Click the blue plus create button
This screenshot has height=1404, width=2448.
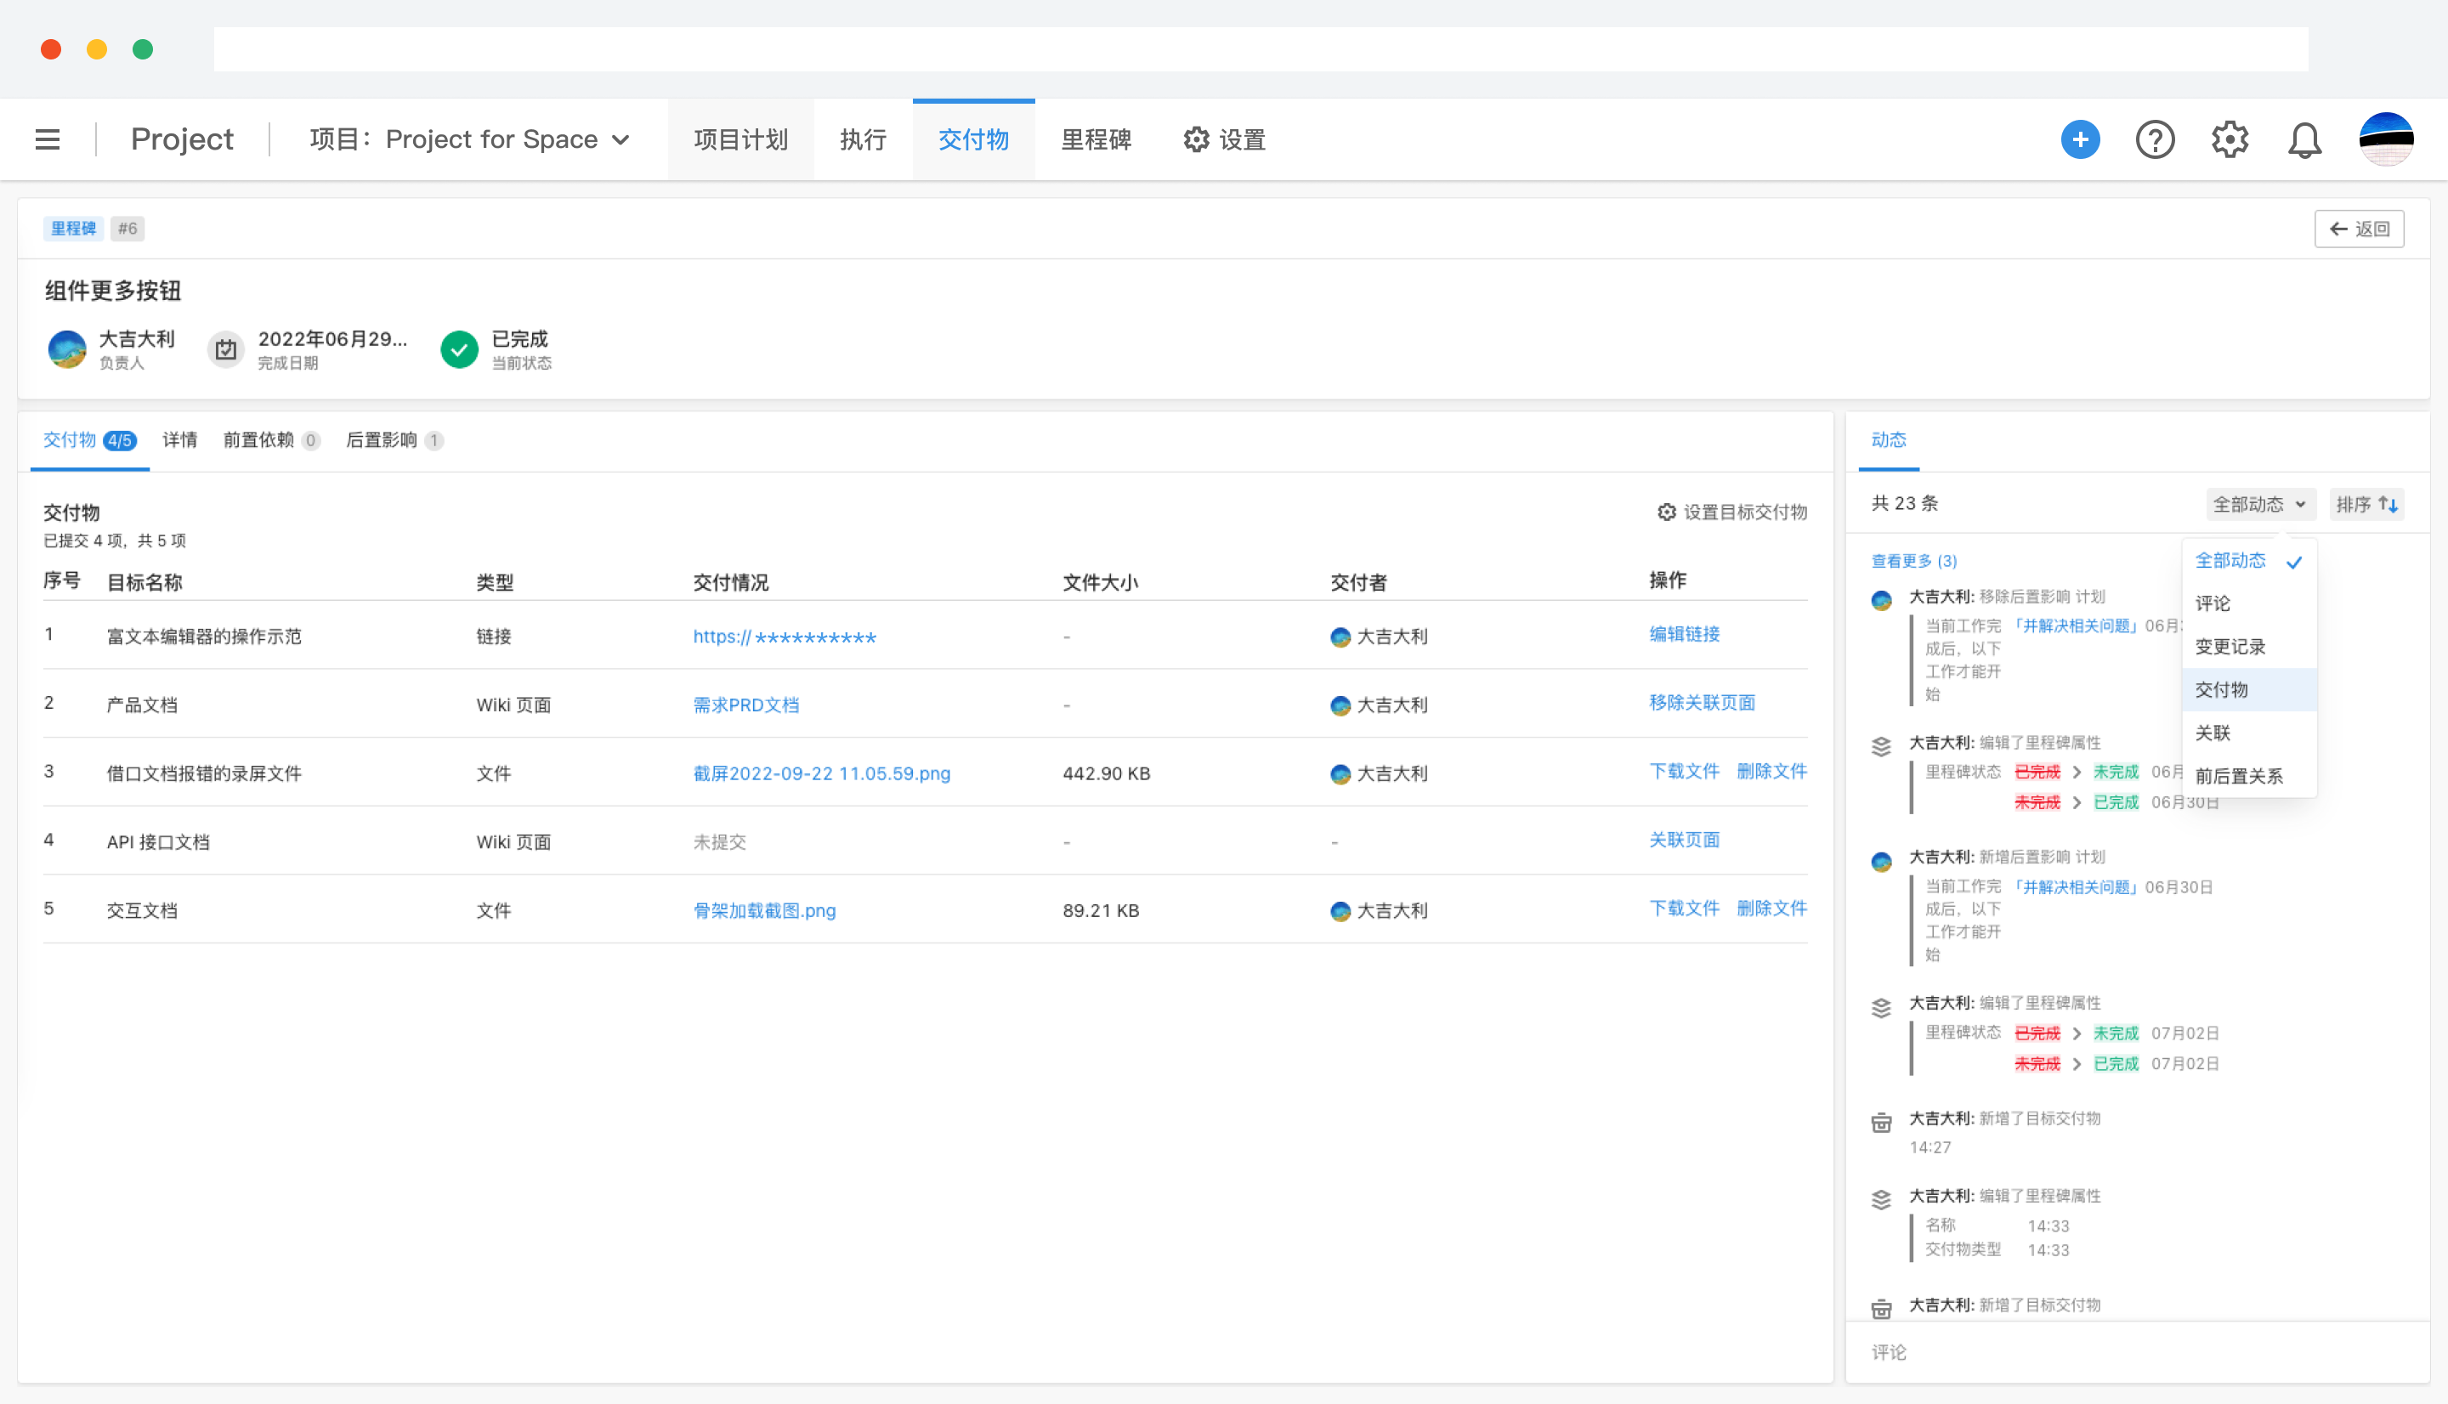[x=2080, y=140]
